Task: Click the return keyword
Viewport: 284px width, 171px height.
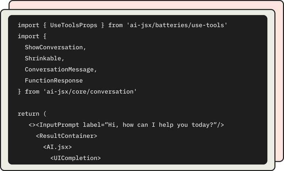Action: [x=28, y=114]
